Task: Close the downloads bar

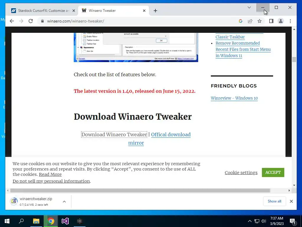Action: tap(291, 201)
